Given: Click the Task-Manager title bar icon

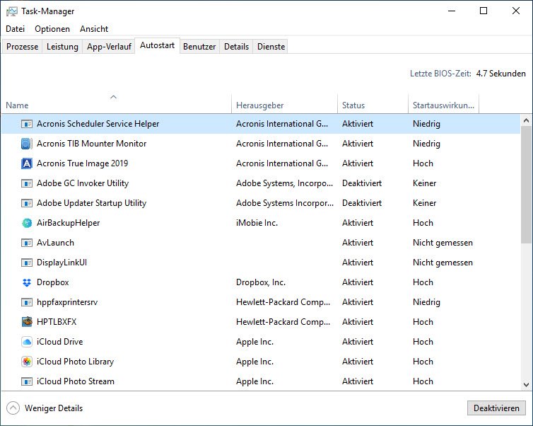Looking at the screenshot, I should tap(11, 11).
